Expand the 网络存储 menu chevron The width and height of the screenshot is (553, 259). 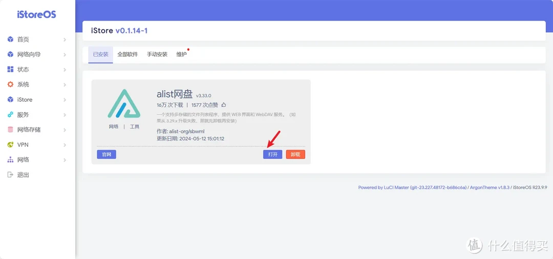pos(65,130)
